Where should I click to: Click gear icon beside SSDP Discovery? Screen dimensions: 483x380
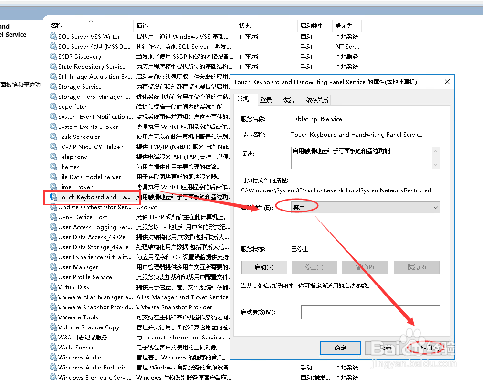coord(53,56)
